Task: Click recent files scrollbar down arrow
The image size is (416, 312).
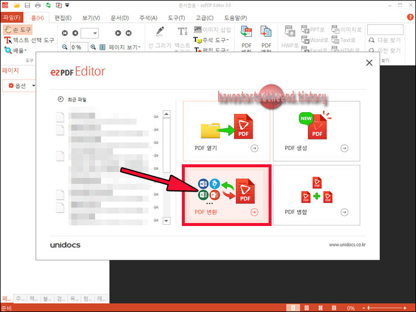Action: pyautogui.click(x=166, y=221)
